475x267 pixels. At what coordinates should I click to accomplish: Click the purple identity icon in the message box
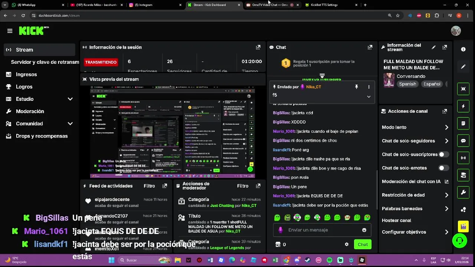(281, 230)
